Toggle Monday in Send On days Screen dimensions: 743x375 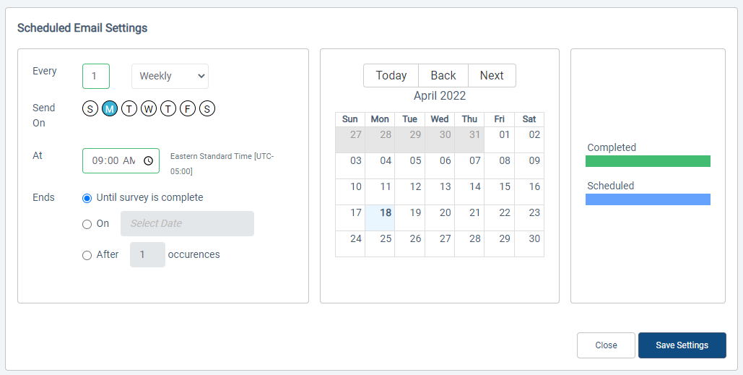(x=110, y=109)
